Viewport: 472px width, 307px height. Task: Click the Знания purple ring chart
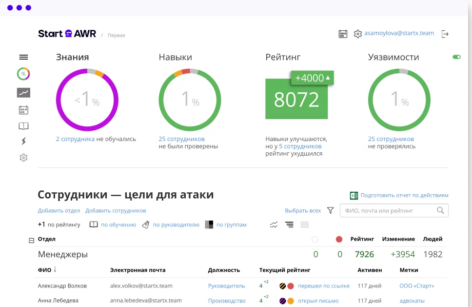click(87, 100)
